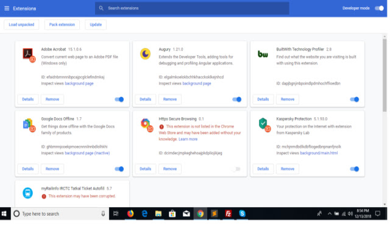Open Details for Adobe Acrobat
This screenshot has width=390, height=243.
[x=28, y=99]
